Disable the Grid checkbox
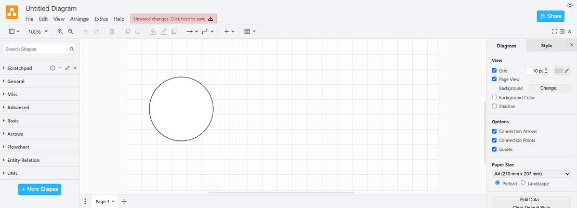Screen dimensions: 577x208 tap(494, 71)
